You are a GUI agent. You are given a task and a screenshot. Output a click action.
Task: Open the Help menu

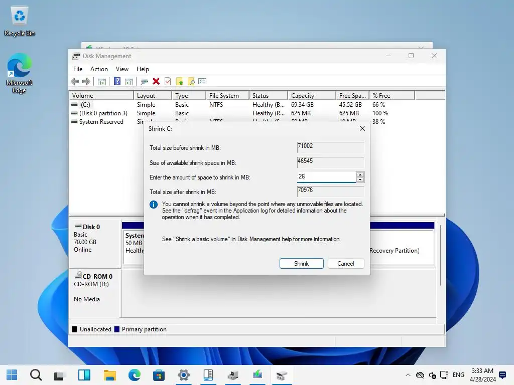(x=143, y=69)
